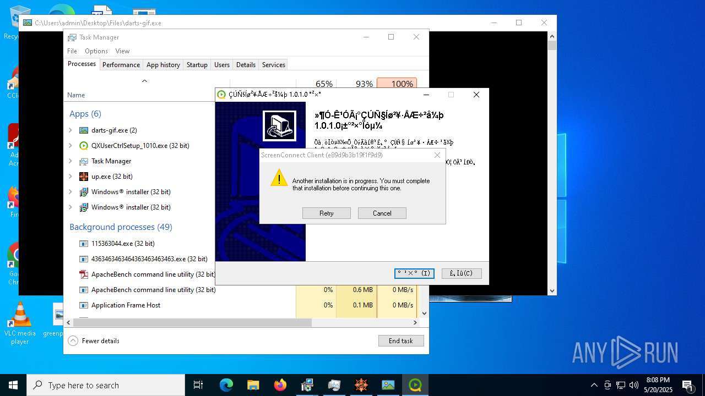Click the Windows Start button
Viewport: 705px width, 396px height.
pos(13,385)
